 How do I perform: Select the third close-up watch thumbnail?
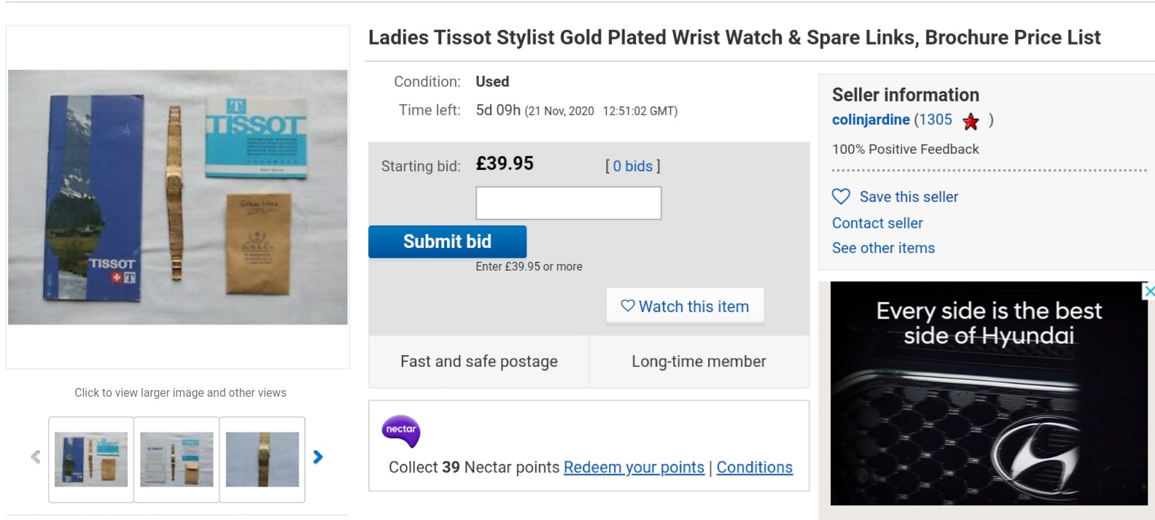click(x=262, y=459)
